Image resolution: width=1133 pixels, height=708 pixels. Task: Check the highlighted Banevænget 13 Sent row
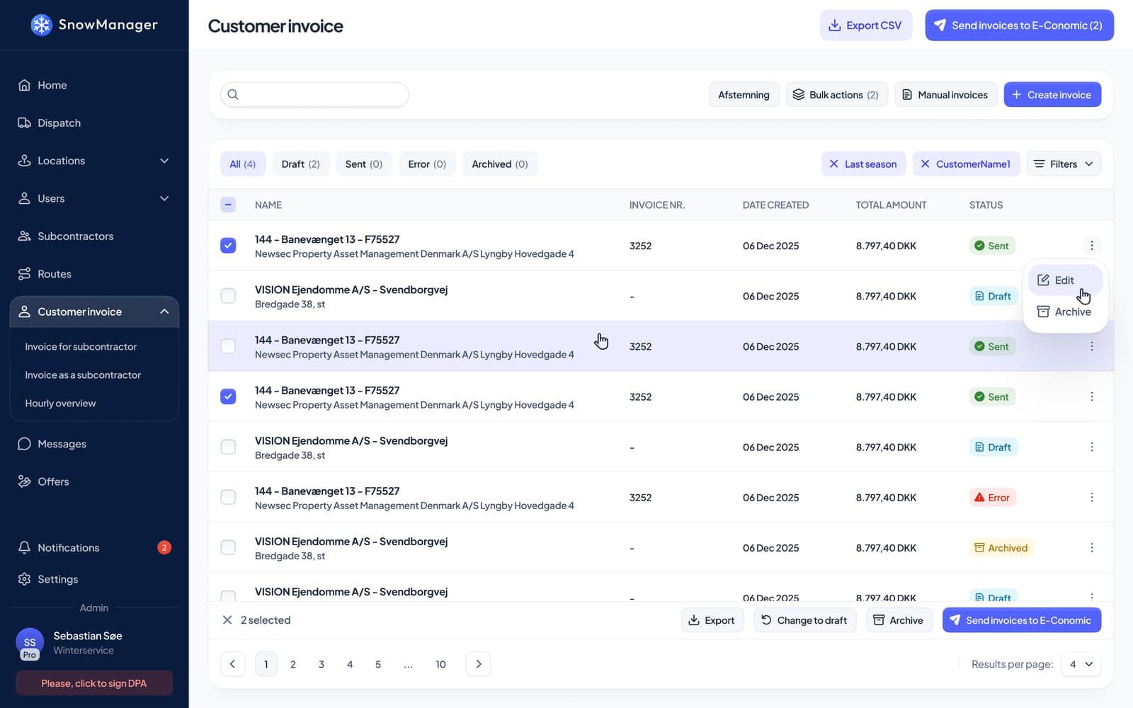(x=228, y=346)
